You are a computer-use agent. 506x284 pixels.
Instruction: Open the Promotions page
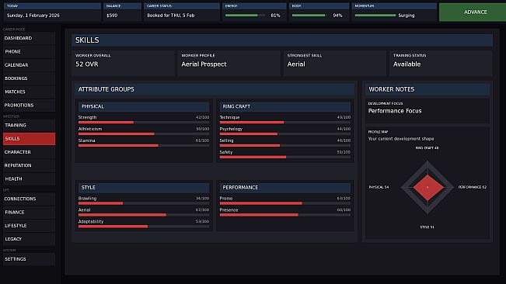29,106
